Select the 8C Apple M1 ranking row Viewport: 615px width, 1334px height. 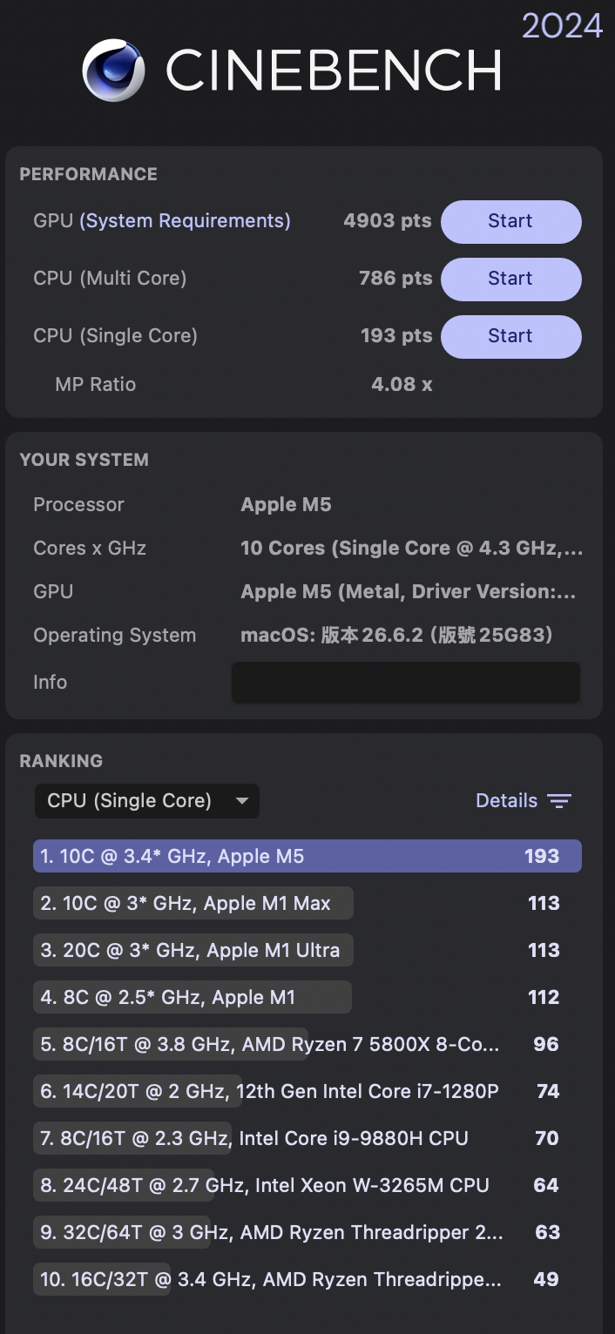click(x=307, y=997)
